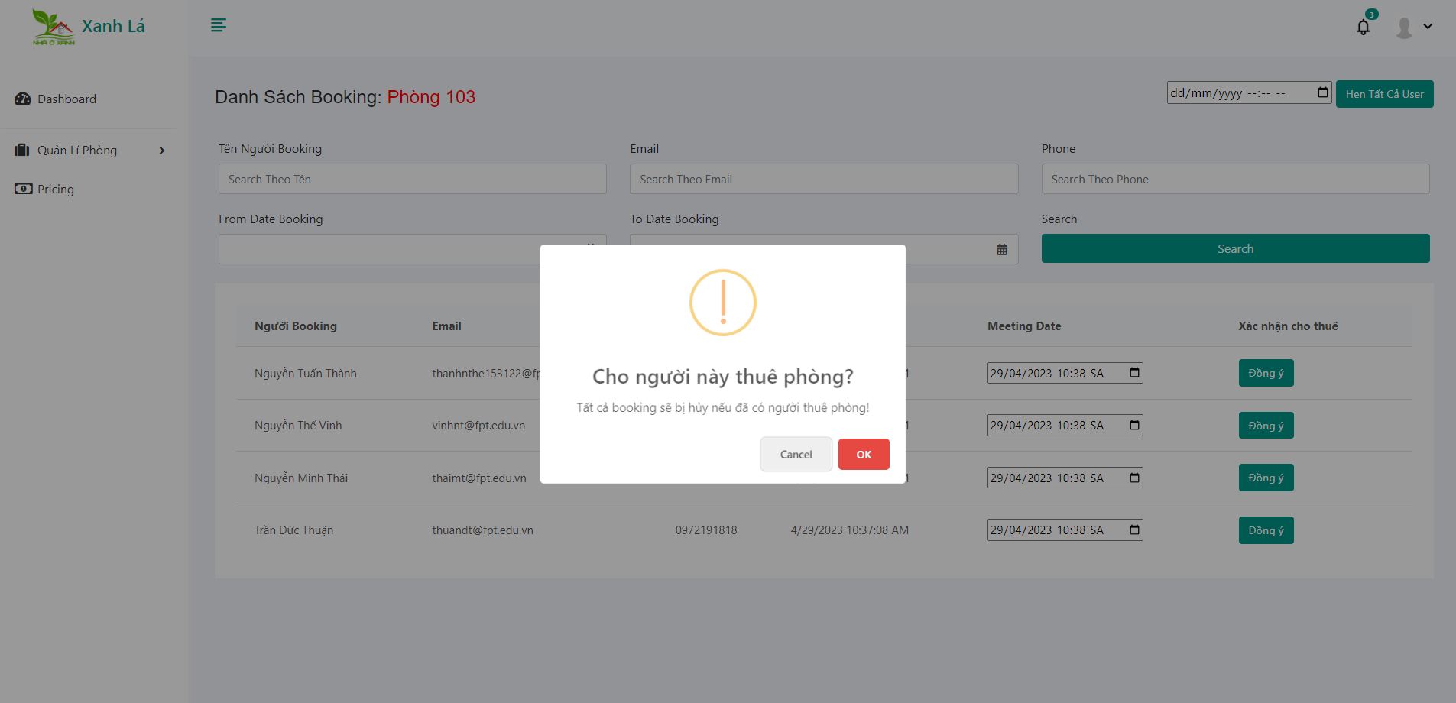
Task: Click the Dashboard speedometer icon
Action: (x=22, y=99)
